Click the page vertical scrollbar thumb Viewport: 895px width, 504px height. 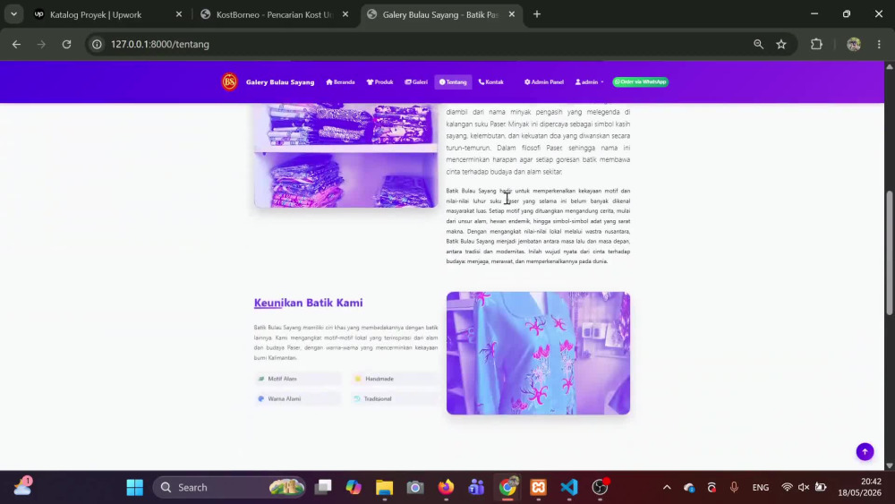tap(890, 252)
